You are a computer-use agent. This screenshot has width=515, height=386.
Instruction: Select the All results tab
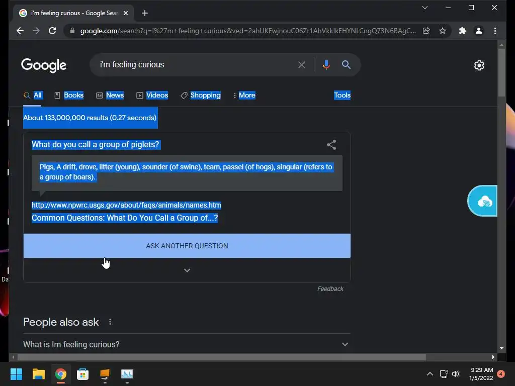tap(33, 95)
